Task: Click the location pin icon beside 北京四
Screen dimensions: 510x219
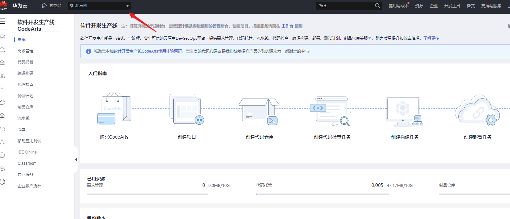Action: coord(71,6)
